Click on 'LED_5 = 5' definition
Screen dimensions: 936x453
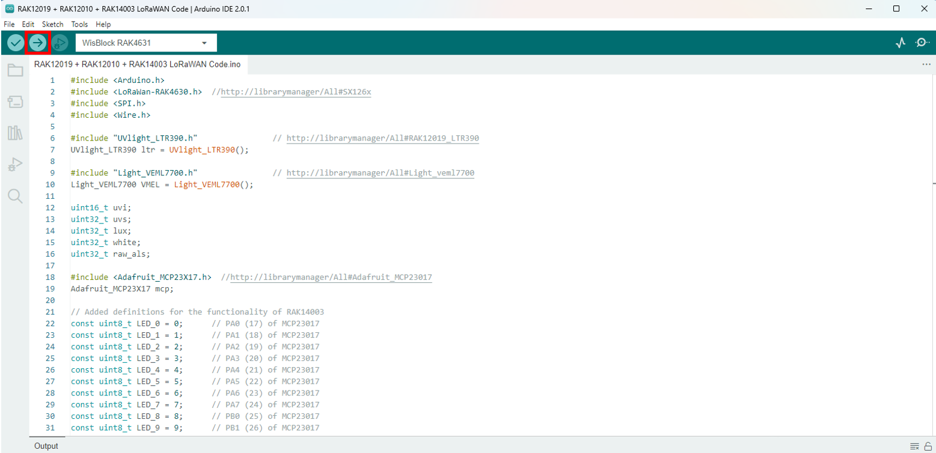point(127,382)
